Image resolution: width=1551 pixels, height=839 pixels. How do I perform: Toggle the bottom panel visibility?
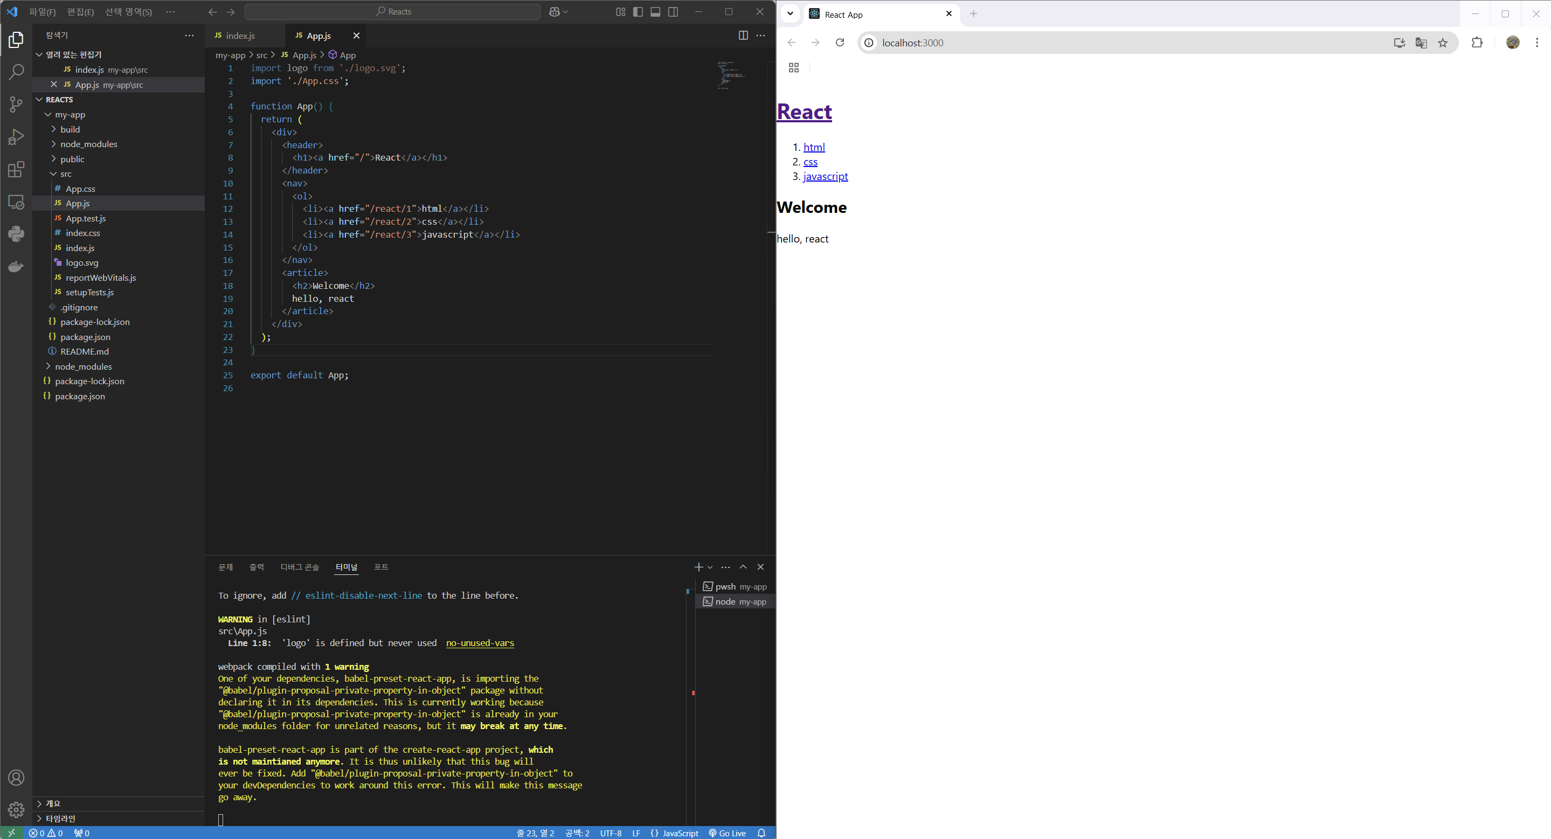click(x=655, y=12)
